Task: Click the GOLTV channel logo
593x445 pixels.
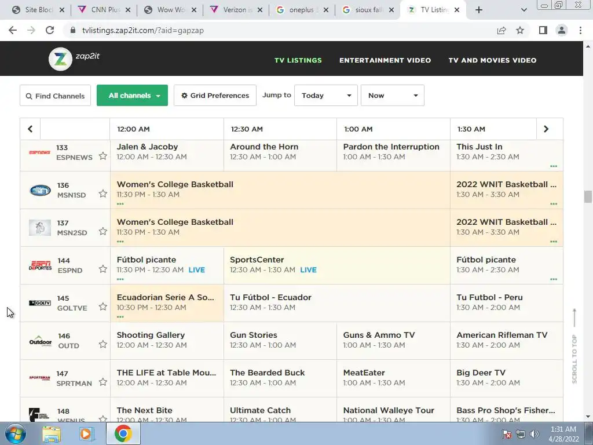Action: (40, 303)
